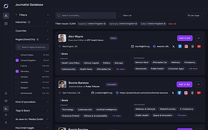208x130 pixels.
Task: Open Alex Wayne's Threads icon
Action: tap(193, 46)
